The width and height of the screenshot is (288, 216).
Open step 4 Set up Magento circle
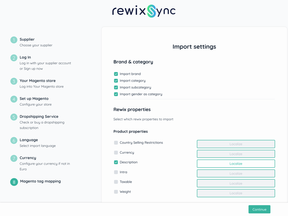click(14, 99)
